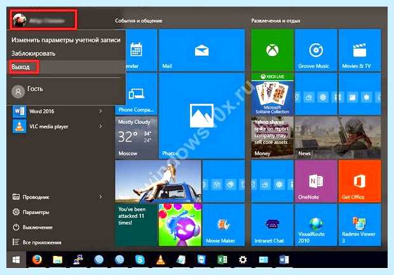Click the 'События и общение' group heading
This screenshot has height=275, width=394.
point(139,21)
